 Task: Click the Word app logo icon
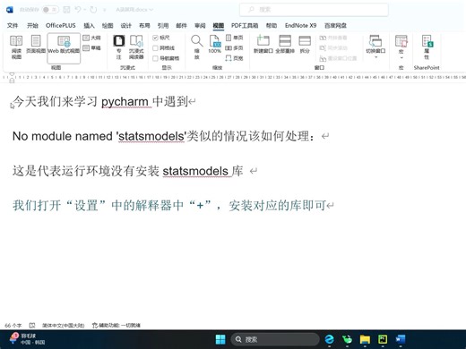pyautogui.click(x=10, y=10)
